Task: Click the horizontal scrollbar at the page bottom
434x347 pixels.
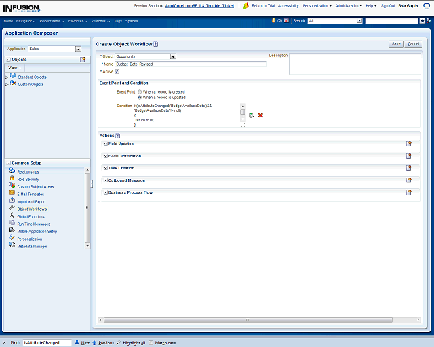Action: tap(248, 319)
